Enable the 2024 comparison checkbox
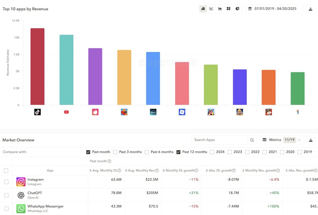The height and width of the screenshot is (215, 318). 212,152
